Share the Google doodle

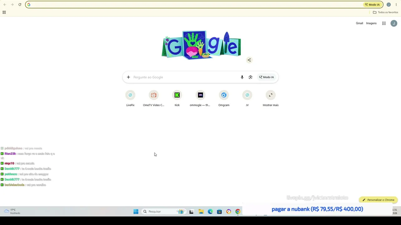249,60
